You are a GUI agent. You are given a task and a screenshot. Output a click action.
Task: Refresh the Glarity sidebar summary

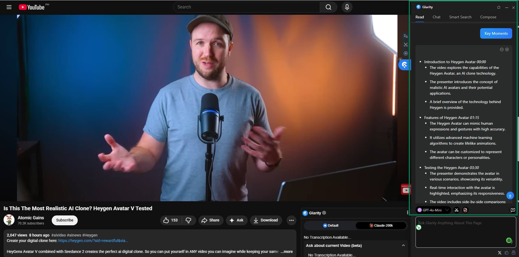pos(499,7)
